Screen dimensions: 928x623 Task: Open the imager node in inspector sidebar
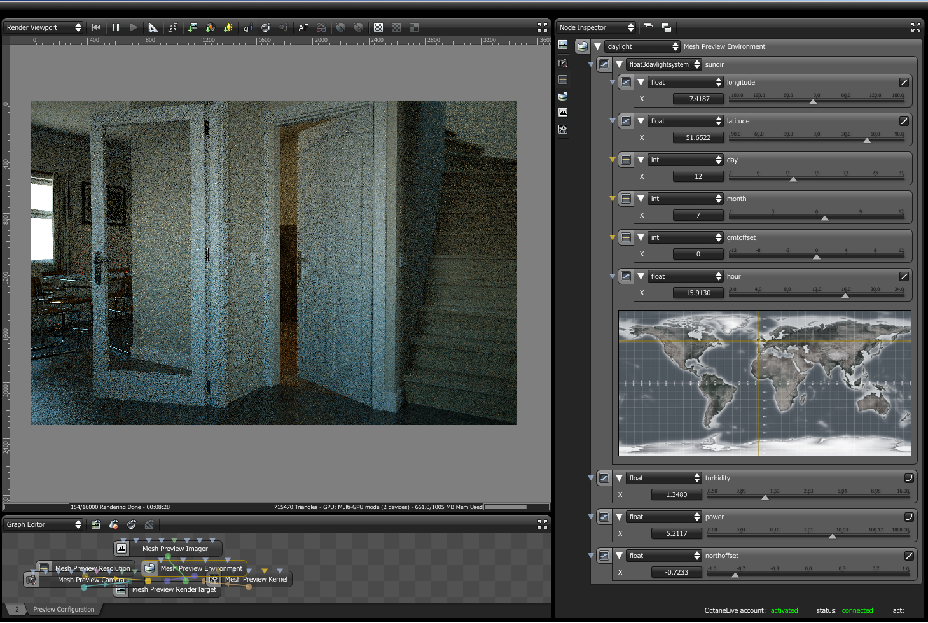click(563, 113)
